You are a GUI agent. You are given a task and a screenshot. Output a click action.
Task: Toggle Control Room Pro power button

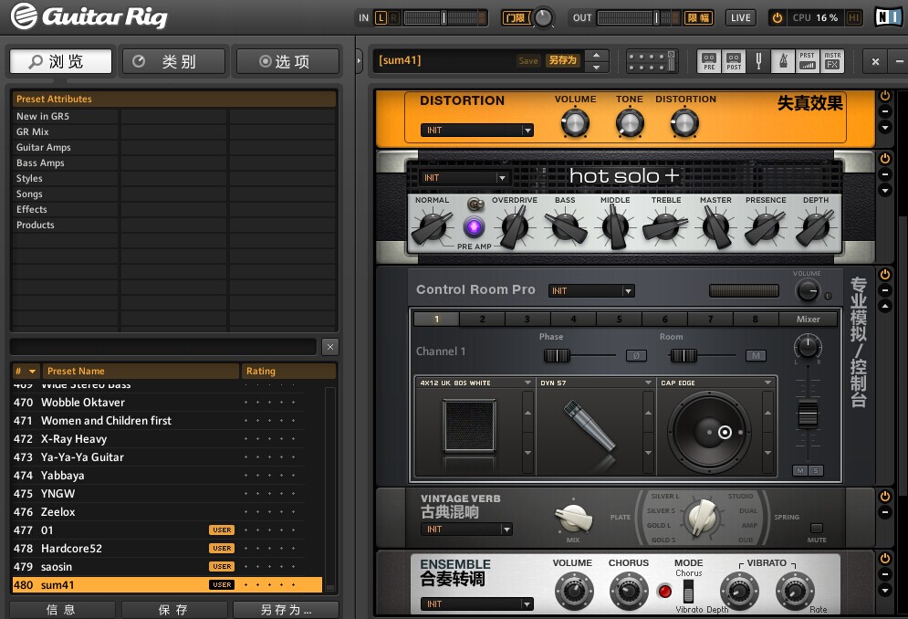click(x=885, y=274)
